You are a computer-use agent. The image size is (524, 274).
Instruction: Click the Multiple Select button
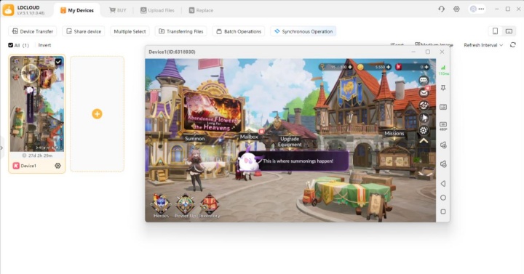tap(130, 31)
